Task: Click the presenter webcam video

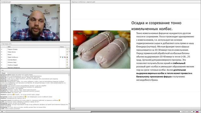Action: (35, 23)
